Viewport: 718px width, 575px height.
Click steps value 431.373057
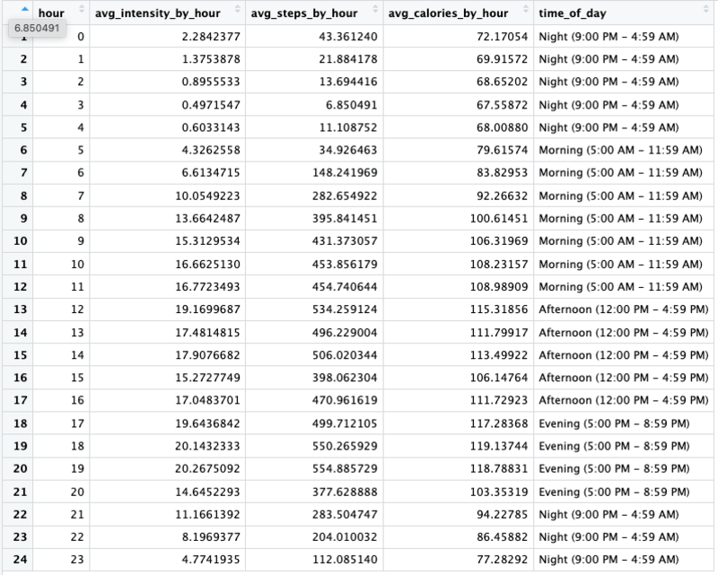click(x=345, y=240)
